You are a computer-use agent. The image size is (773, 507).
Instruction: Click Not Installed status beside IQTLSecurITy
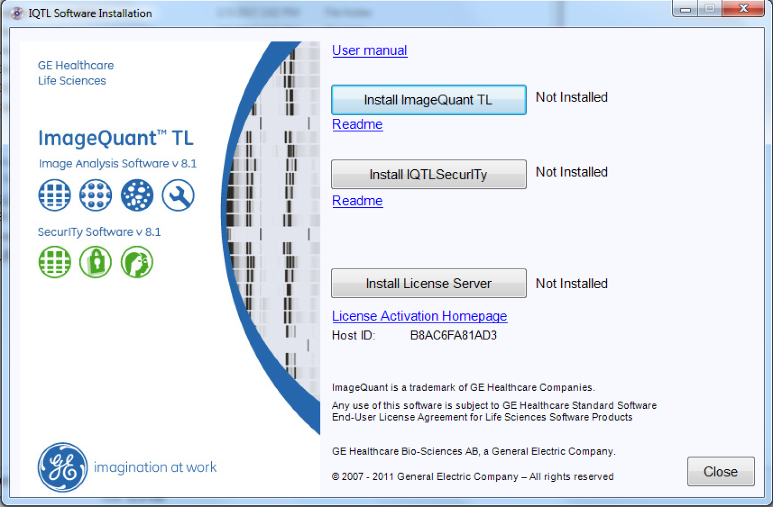[572, 172]
